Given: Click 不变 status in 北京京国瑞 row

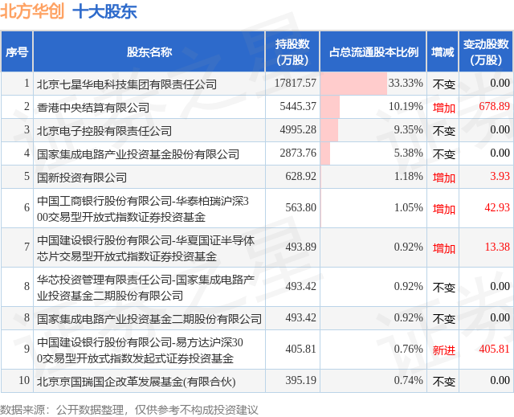Looking at the screenshot, I should (444, 382).
